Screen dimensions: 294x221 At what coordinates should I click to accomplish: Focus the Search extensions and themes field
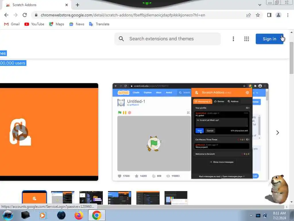(168, 39)
